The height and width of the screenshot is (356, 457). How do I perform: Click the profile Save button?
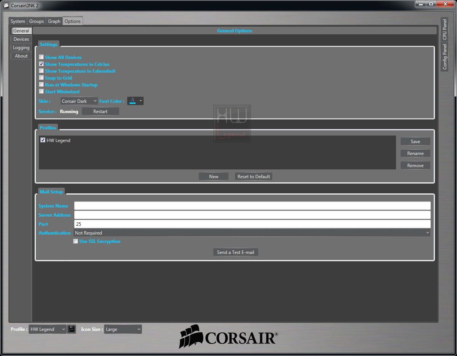click(x=415, y=142)
